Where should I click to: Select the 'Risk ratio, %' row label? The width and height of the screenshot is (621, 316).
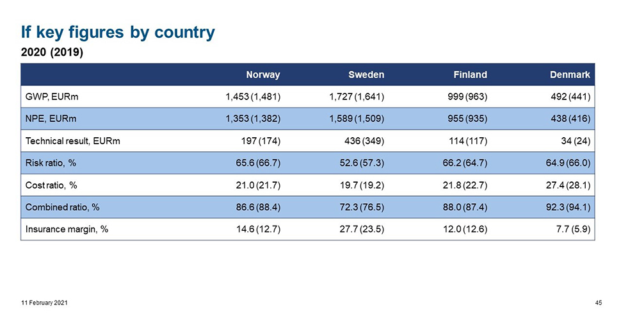[x=52, y=163]
